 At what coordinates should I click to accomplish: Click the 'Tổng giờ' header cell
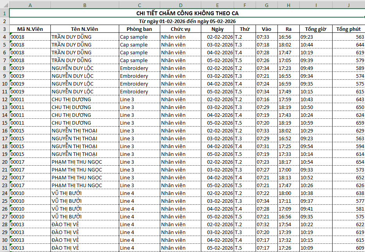(x=316, y=29)
